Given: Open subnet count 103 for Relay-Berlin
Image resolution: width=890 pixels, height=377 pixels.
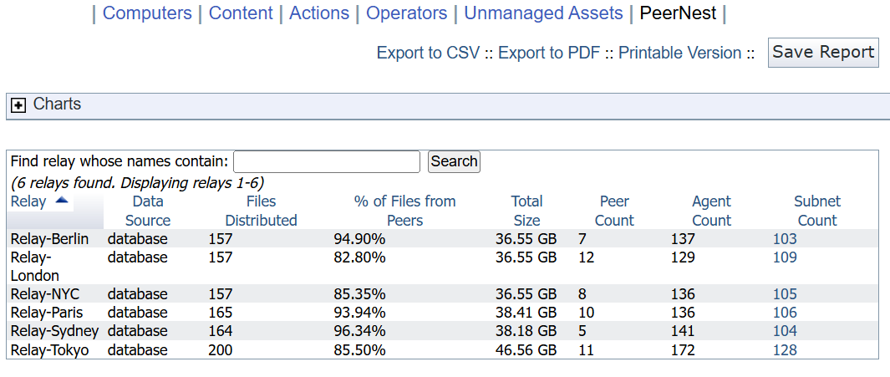Looking at the screenshot, I should 785,239.
